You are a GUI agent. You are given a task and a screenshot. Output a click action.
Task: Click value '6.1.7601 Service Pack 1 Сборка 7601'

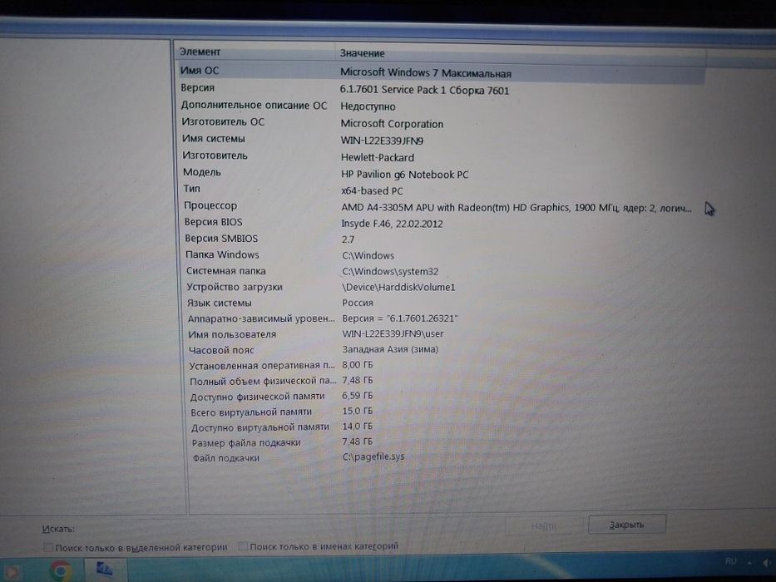tap(424, 90)
